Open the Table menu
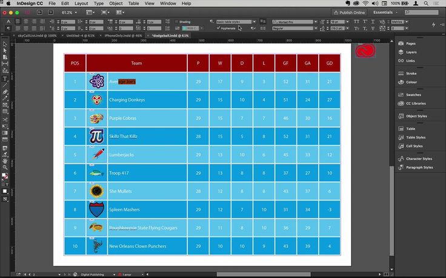Viewport: 446px width, 278px height. tap(133, 4)
